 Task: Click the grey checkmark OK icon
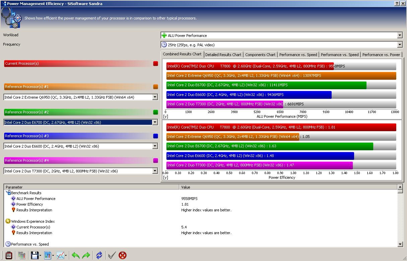pos(112,255)
